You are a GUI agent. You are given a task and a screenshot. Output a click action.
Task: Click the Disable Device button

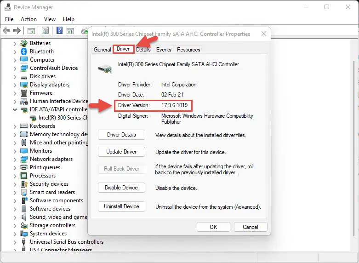tap(121, 188)
